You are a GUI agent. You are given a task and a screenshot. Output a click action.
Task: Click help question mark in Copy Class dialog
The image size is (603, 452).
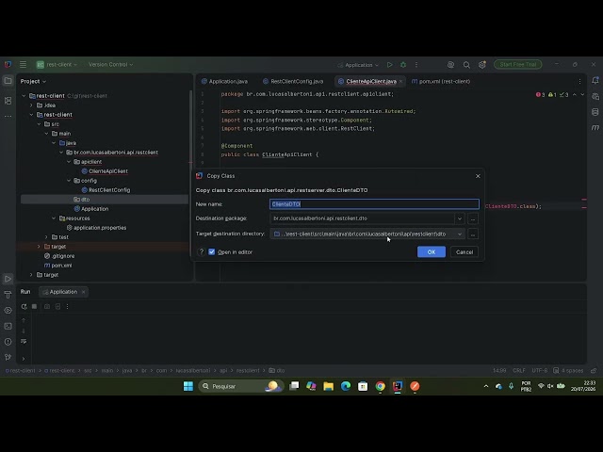(201, 251)
